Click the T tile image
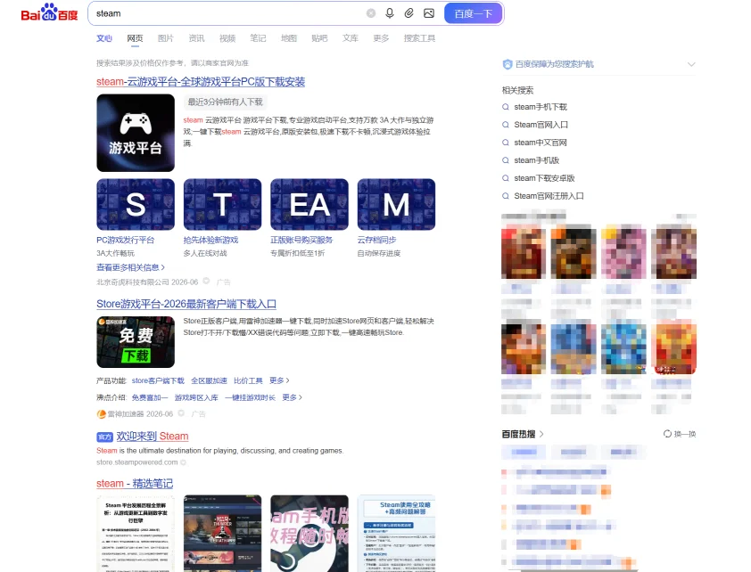 (x=223, y=204)
